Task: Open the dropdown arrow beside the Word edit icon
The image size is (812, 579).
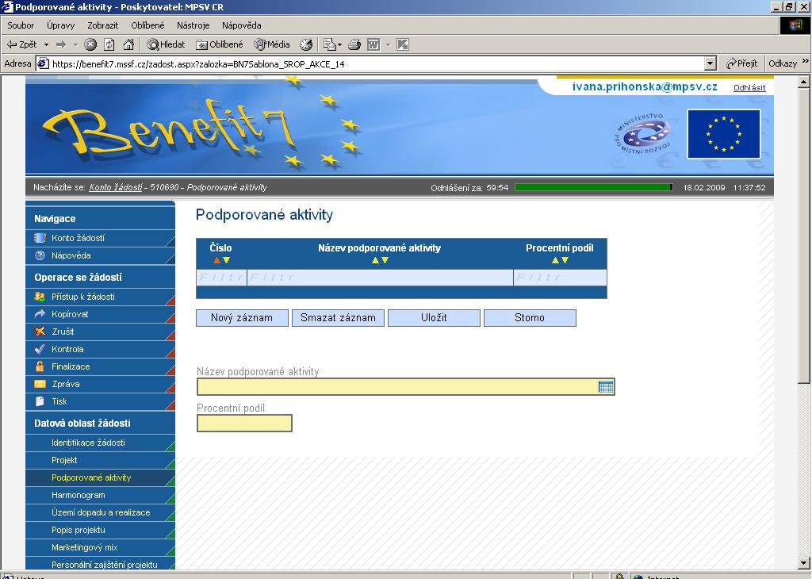Action: click(388, 44)
